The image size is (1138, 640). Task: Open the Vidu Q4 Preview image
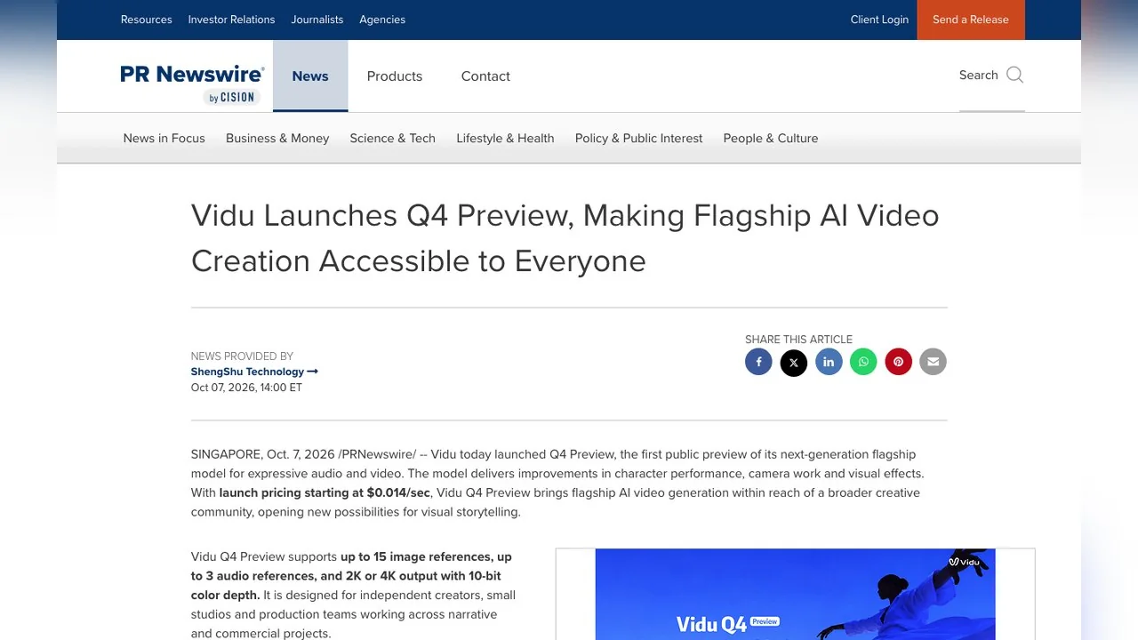[x=796, y=595]
